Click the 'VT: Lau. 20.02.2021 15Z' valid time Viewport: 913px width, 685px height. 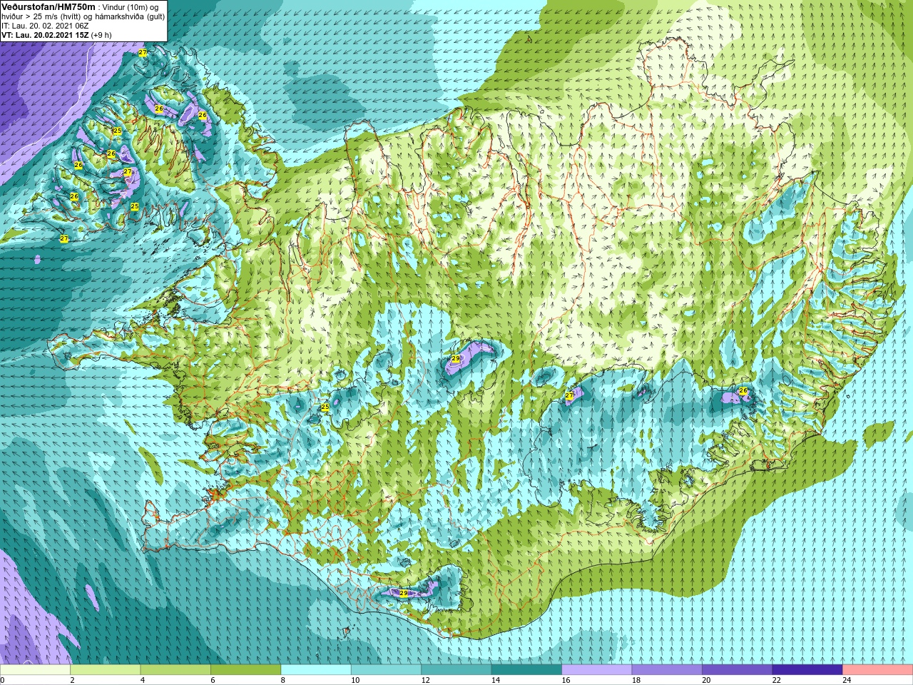click(45, 35)
